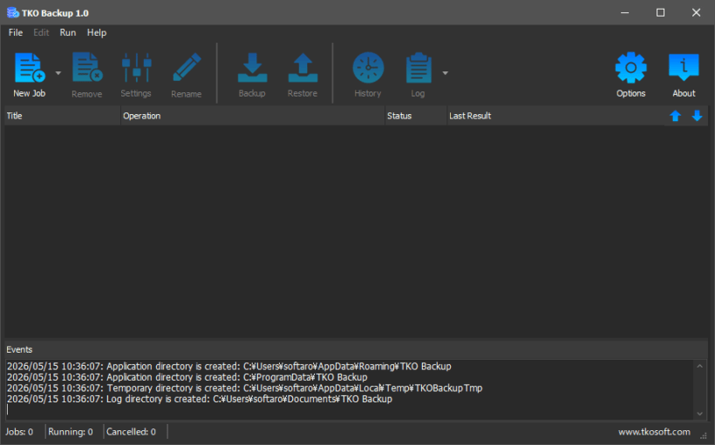The height and width of the screenshot is (445, 715).
Task: Click the Log directory is created event line
Action: 200,399
